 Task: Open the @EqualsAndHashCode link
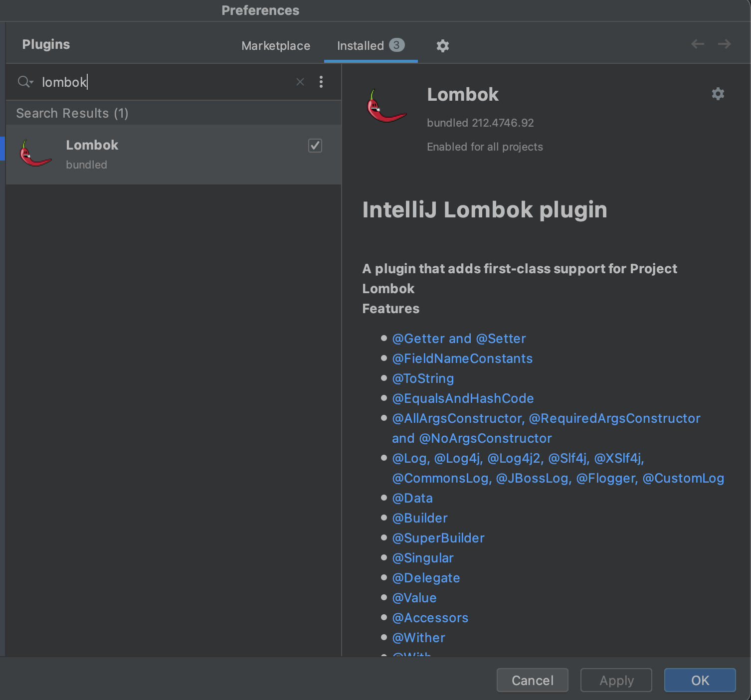pos(463,398)
